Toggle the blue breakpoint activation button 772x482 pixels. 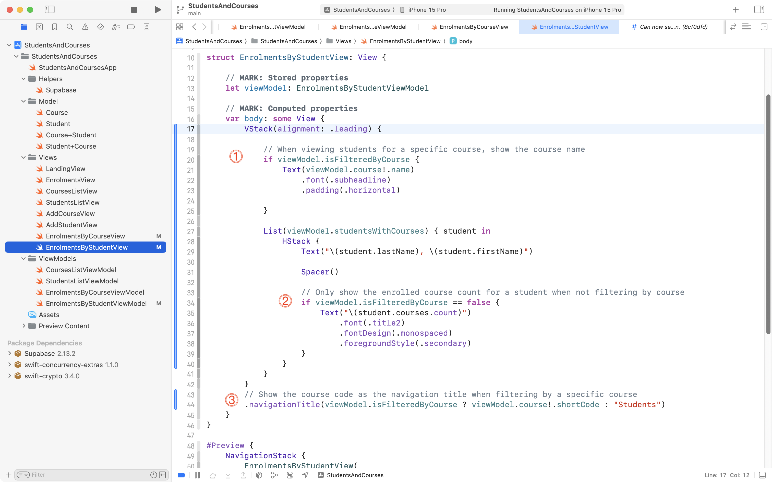pos(181,475)
